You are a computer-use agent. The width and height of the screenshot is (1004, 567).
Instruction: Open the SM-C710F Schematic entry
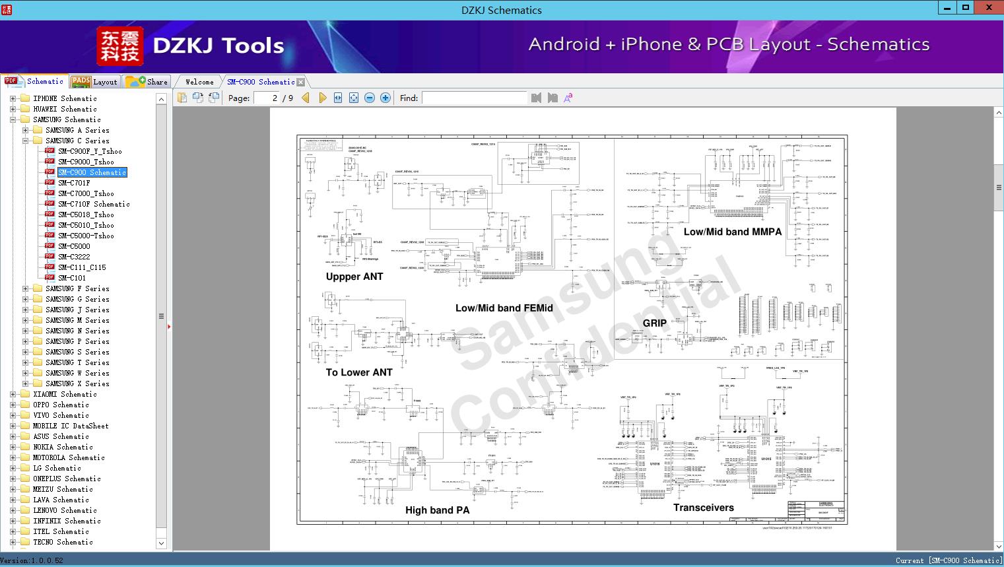click(94, 204)
